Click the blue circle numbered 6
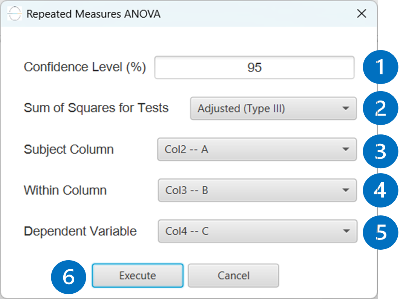Viewport: 403px width, 299px height. [69, 277]
